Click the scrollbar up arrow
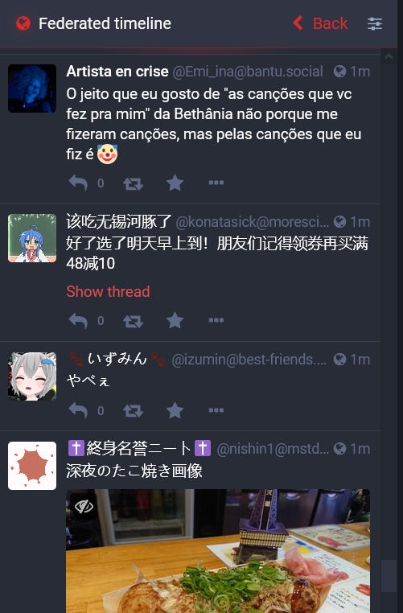 389,57
